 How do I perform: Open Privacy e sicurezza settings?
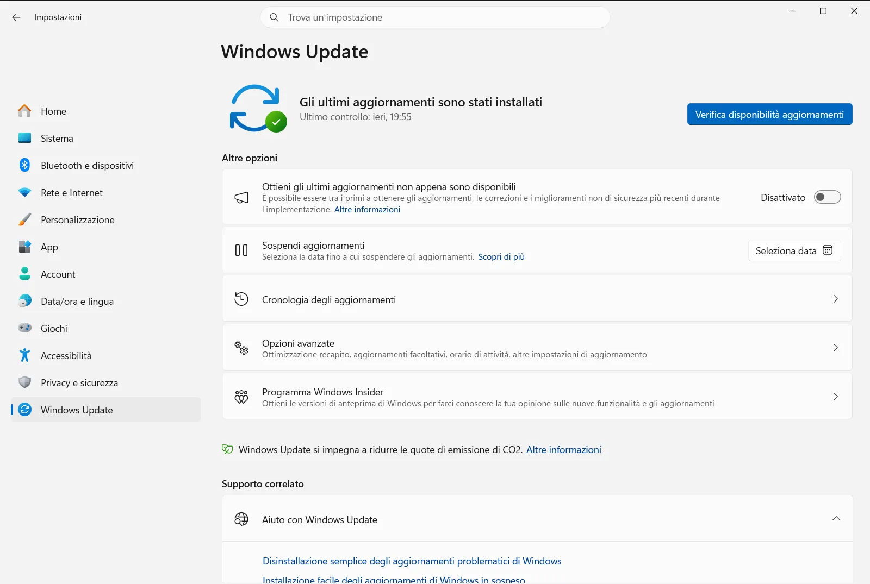[x=106, y=382]
